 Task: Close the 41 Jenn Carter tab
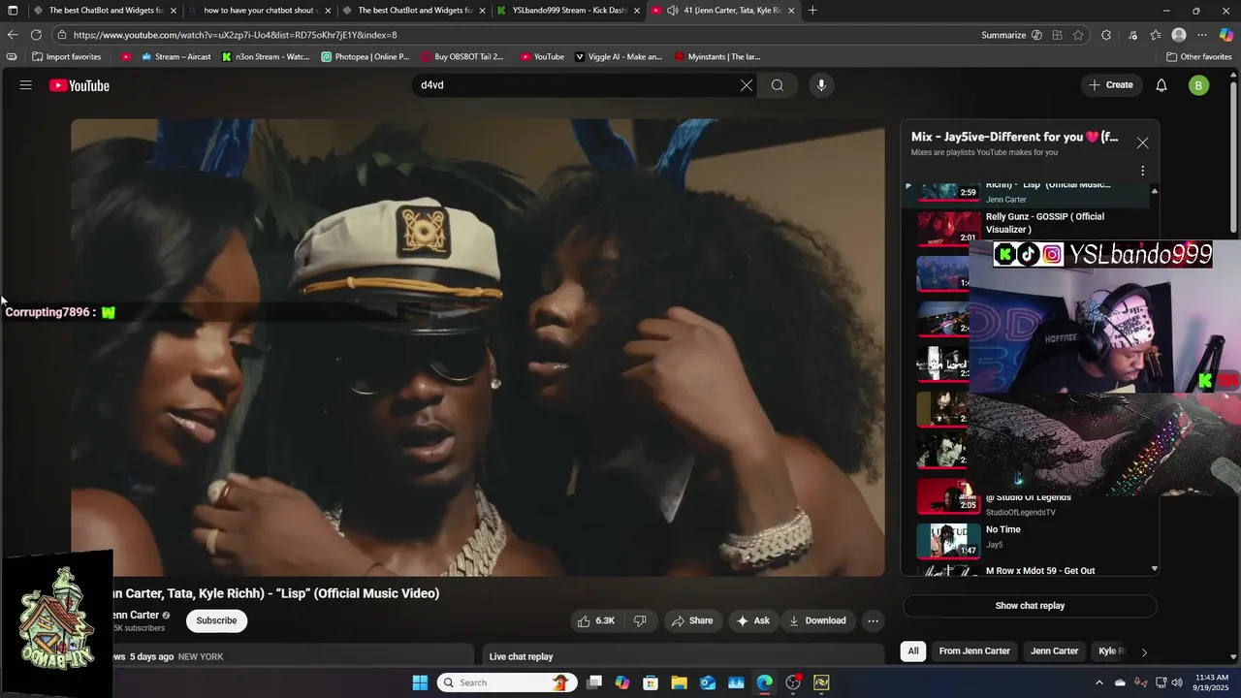pyautogui.click(x=791, y=11)
